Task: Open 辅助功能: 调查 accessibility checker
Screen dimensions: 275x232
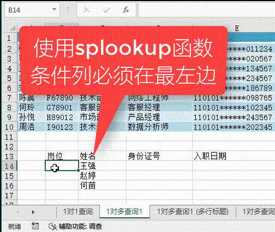Action: tap(75, 227)
